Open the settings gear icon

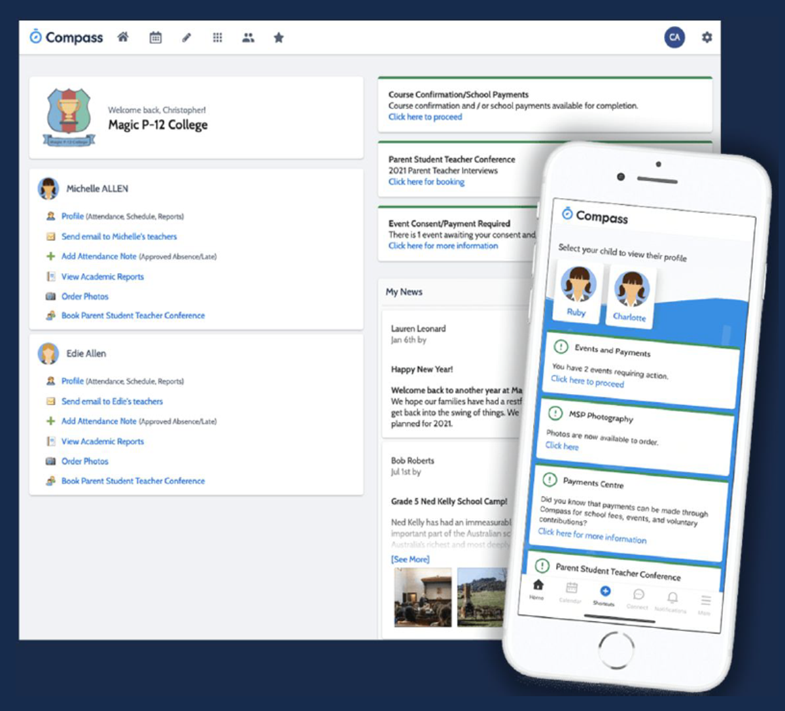coord(706,38)
